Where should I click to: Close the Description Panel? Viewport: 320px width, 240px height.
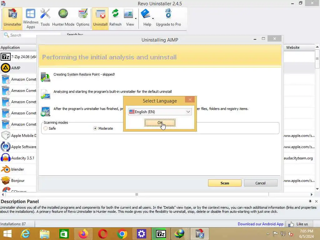click(316, 202)
